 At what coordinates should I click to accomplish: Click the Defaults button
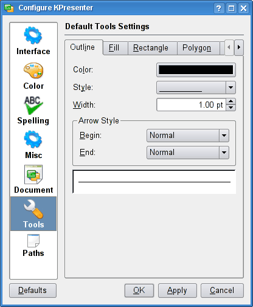(x=33, y=291)
